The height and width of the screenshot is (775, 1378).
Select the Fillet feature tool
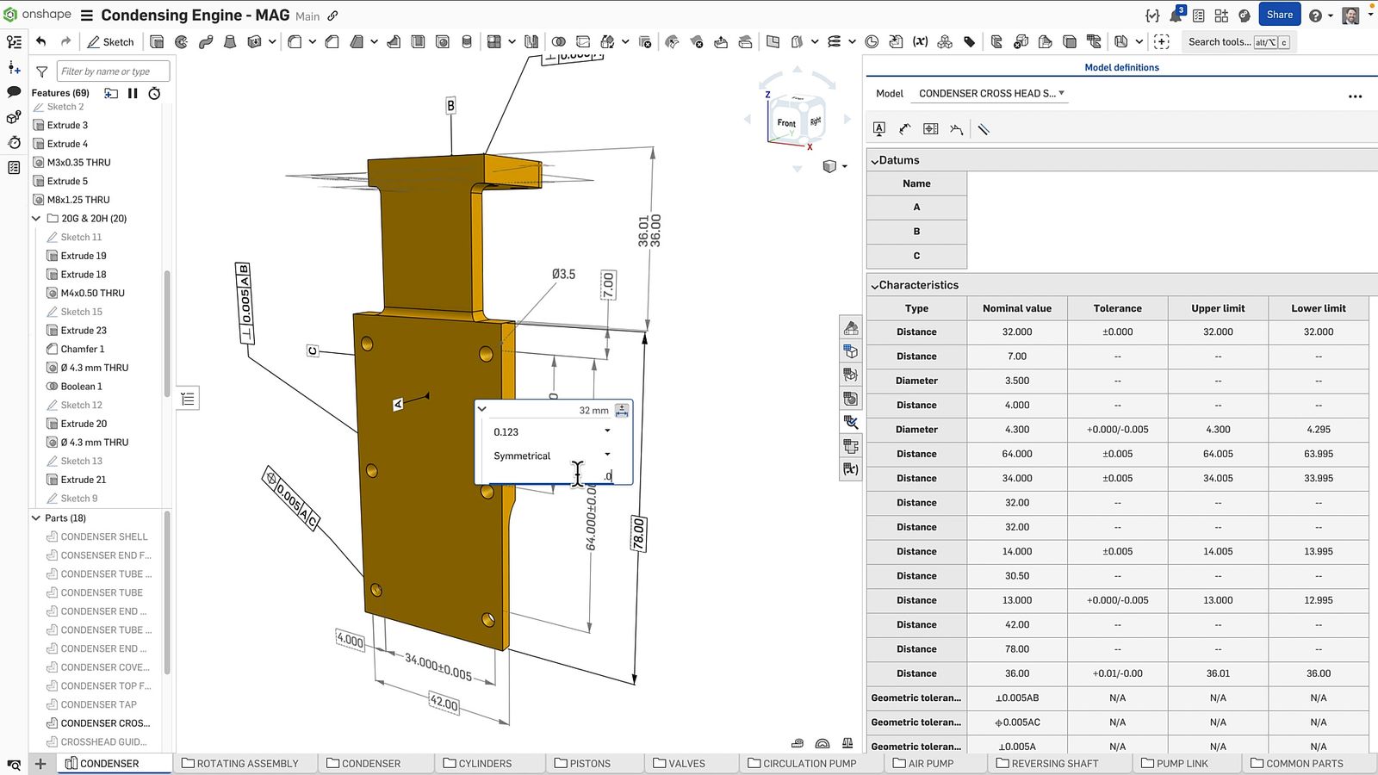click(295, 41)
